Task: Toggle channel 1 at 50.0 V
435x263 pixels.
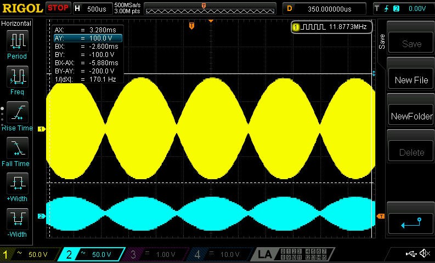Action: tap(29, 255)
